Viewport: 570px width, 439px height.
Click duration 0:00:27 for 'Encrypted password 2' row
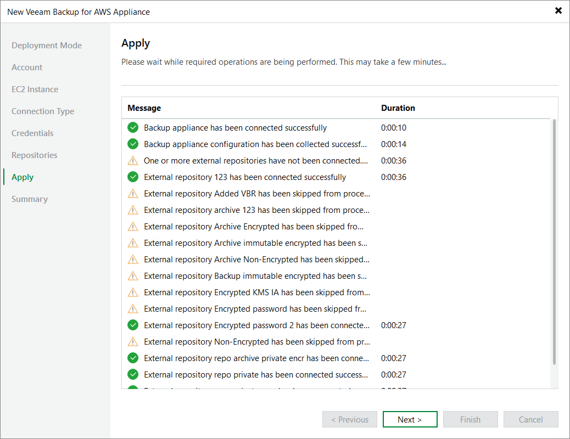[394, 325]
